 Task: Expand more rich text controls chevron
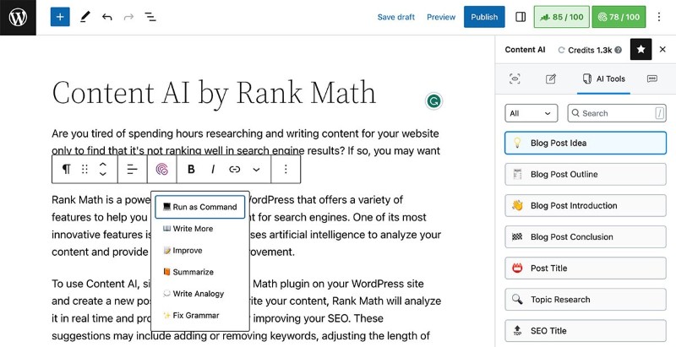point(256,169)
